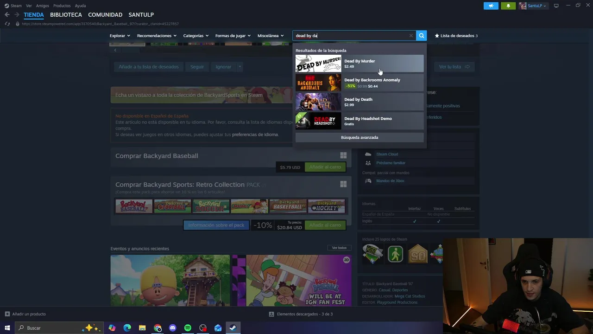This screenshot has width=593, height=334.
Task: Expand the Explorar dropdown
Action: point(120,36)
